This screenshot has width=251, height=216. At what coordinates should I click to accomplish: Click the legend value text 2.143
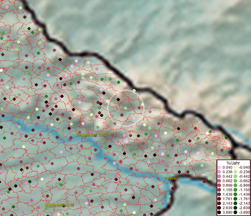[x=228, y=203]
